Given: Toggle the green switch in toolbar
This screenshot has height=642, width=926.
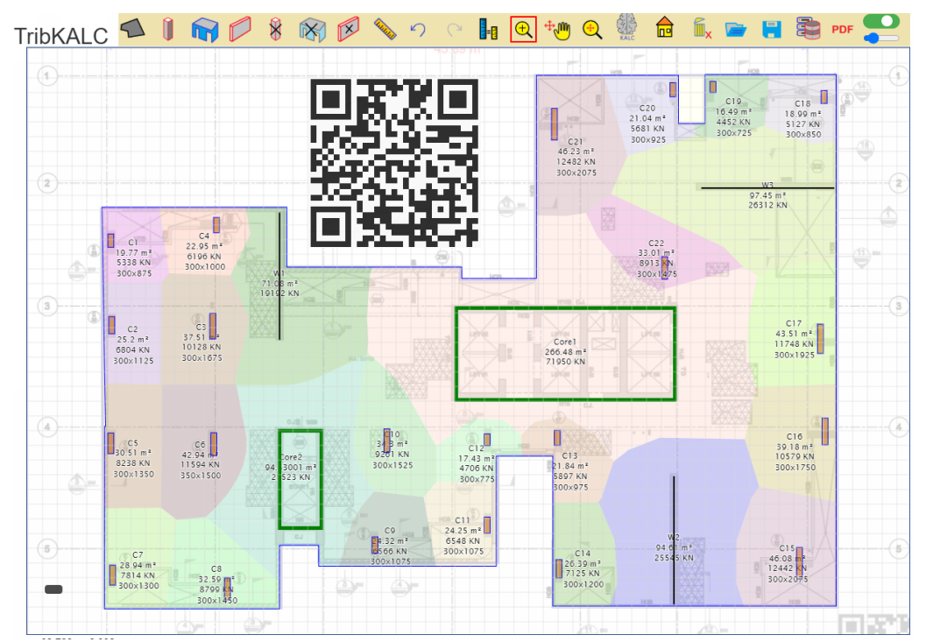Looking at the screenshot, I should (x=881, y=21).
